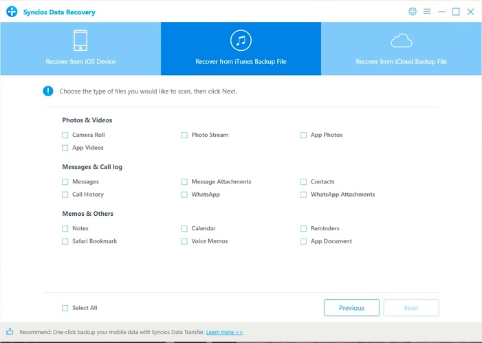Enable the Photo Stream checkbox

click(x=184, y=135)
